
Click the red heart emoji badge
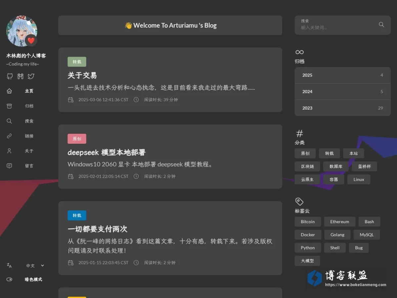31,40
